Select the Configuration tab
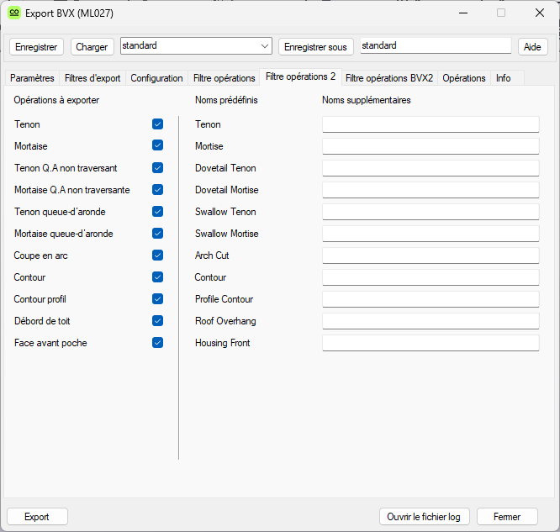The width and height of the screenshot is (560, 532). 156,78
